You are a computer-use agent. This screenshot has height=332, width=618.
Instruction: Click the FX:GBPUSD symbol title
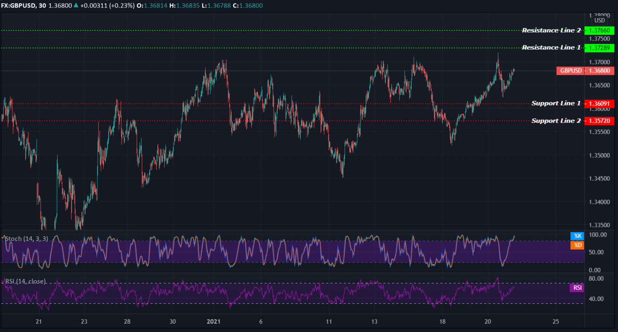pos(18,6)
